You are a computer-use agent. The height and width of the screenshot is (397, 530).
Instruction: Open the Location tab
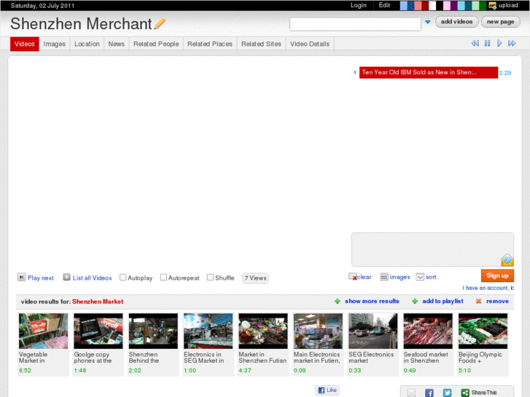pyautogui.click(x=87, y=44)
